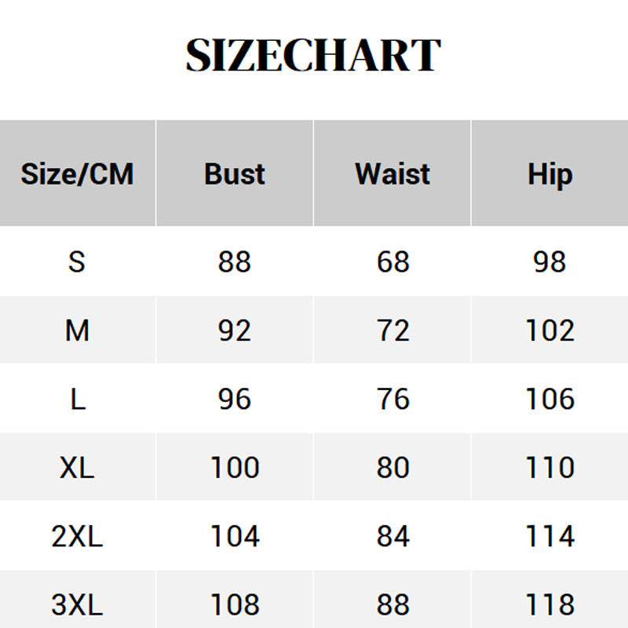Select bust value 104 for size 2XL
The width and height of the screenshot is (628, 628).
tap(235, 536)
